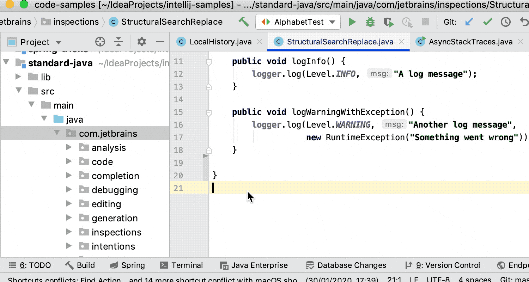Click the gutter at line number 16
Viewport: 529px width, 282px height.
[178, 125]
